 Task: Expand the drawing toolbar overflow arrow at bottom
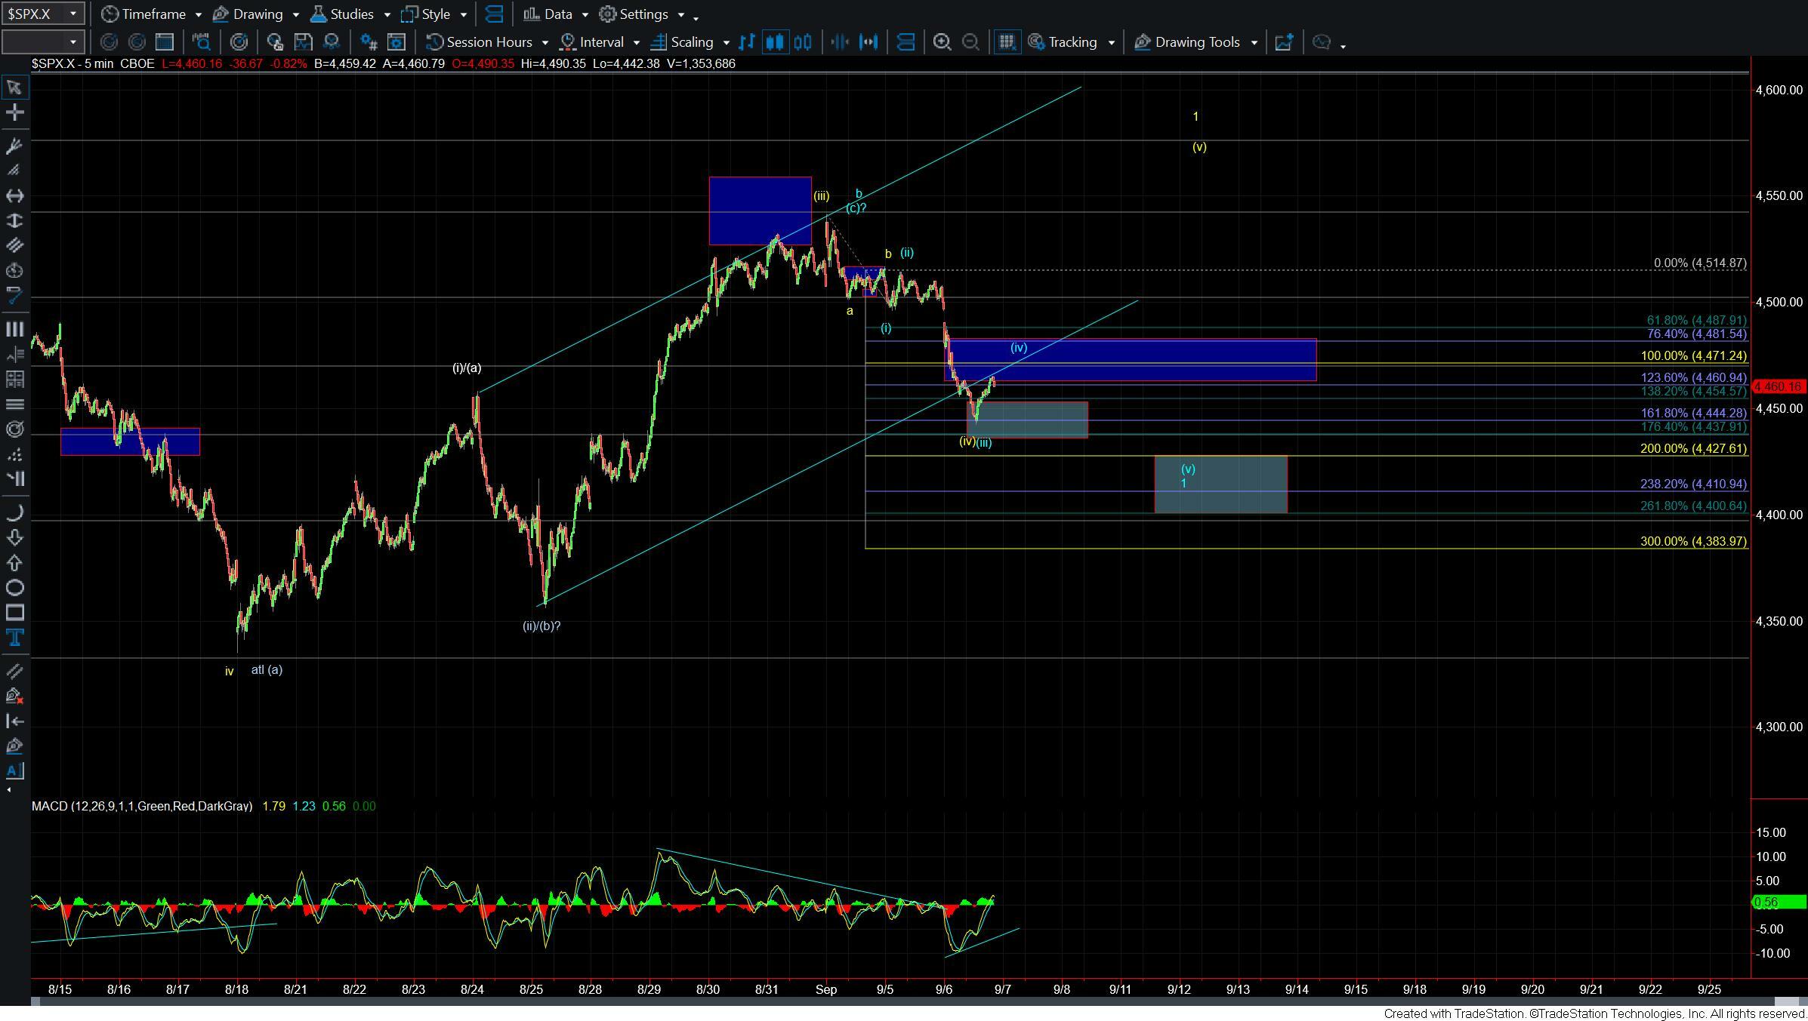pos(8,790)
